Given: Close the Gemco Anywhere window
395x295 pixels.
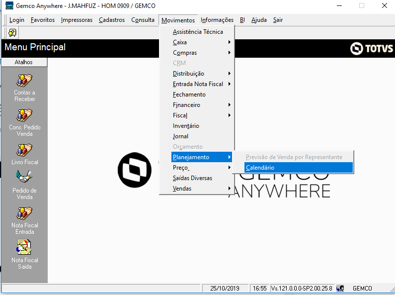Looking at the screenshot, I should [x=385, y=5].
